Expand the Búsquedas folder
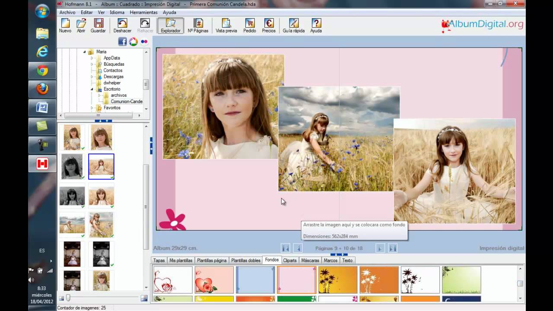 [x=92, y=64]
